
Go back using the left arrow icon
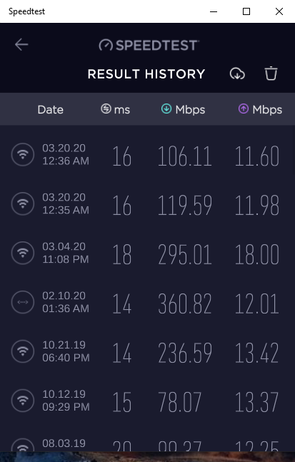coord(21,45)
